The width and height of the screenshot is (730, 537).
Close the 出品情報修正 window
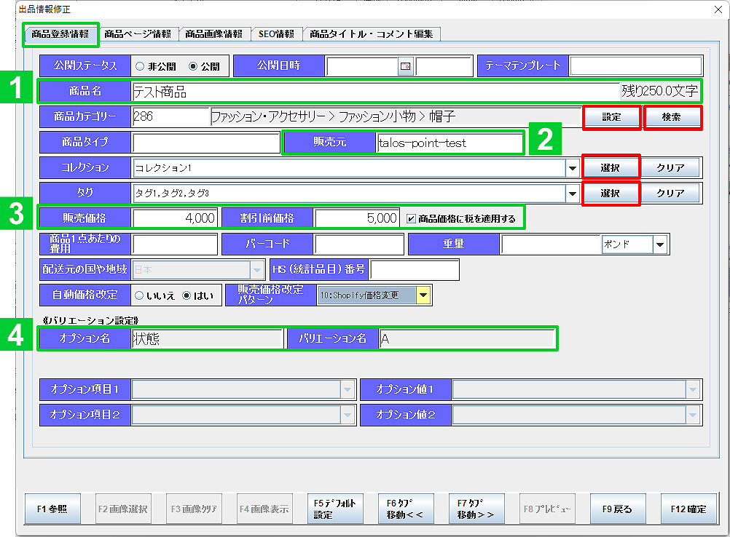coord(718,9)
